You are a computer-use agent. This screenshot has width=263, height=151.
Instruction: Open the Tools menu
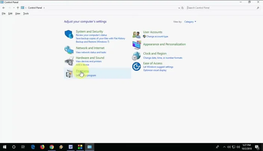(x=26, y=13)
